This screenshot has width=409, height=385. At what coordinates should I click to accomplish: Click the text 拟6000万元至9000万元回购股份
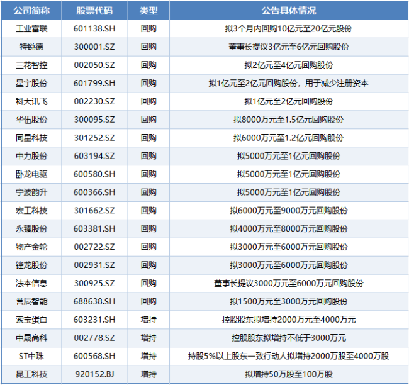click(x=288, y=211)
